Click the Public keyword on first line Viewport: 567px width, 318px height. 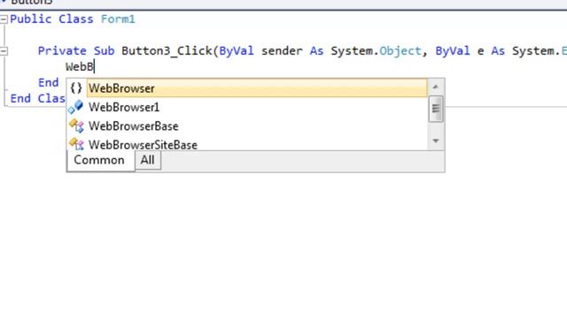pos(31,19)
